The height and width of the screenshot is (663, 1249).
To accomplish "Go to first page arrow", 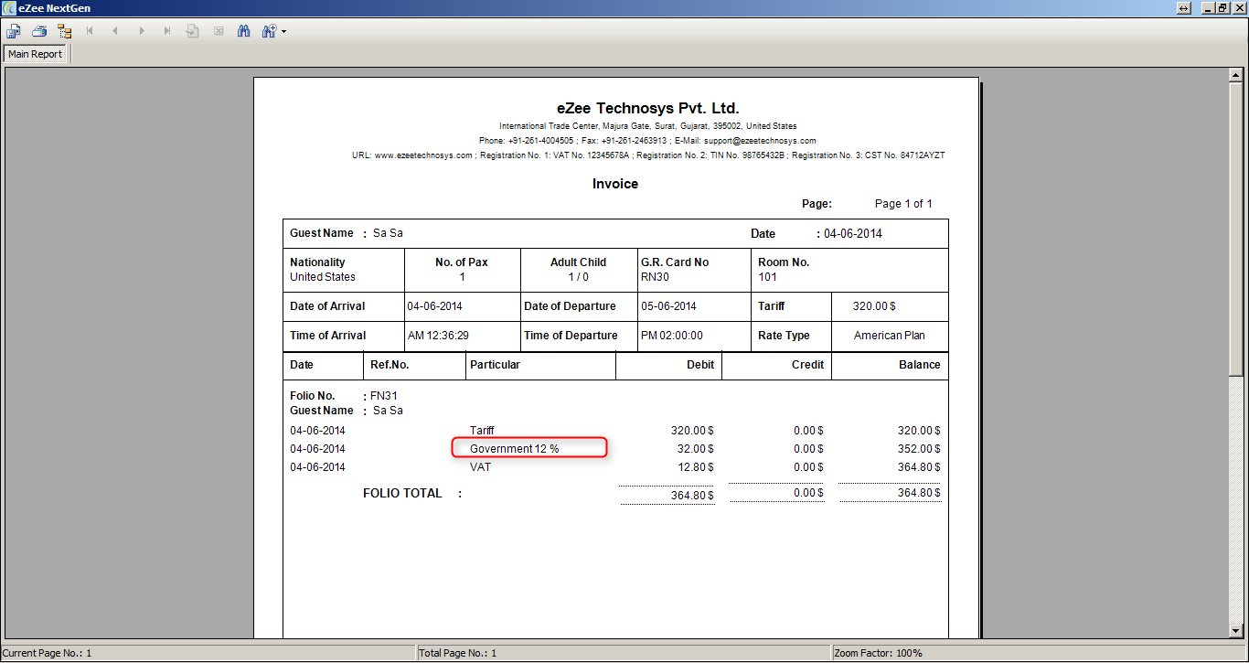I will tap(90, 31).
